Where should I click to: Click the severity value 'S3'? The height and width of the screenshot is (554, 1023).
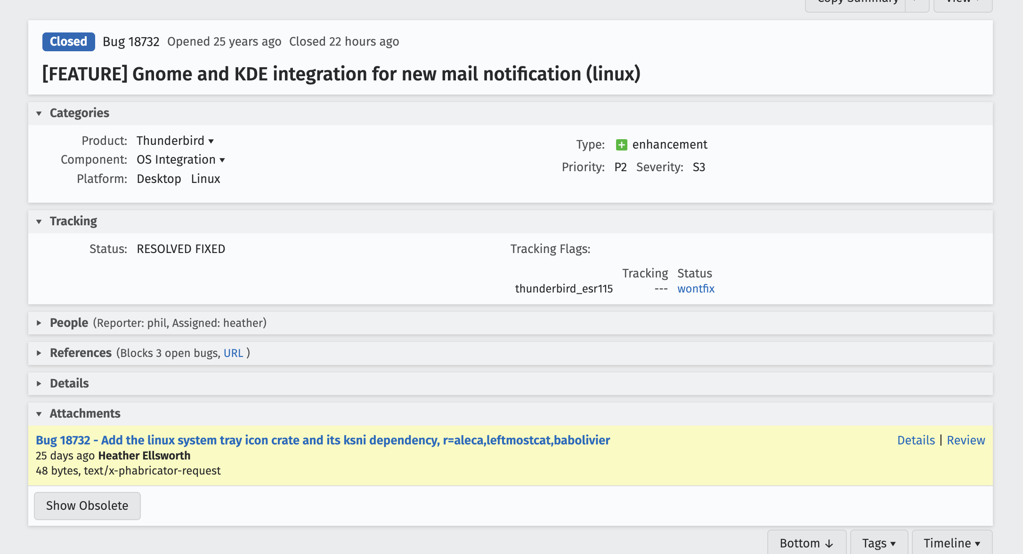tap(699, 167)
